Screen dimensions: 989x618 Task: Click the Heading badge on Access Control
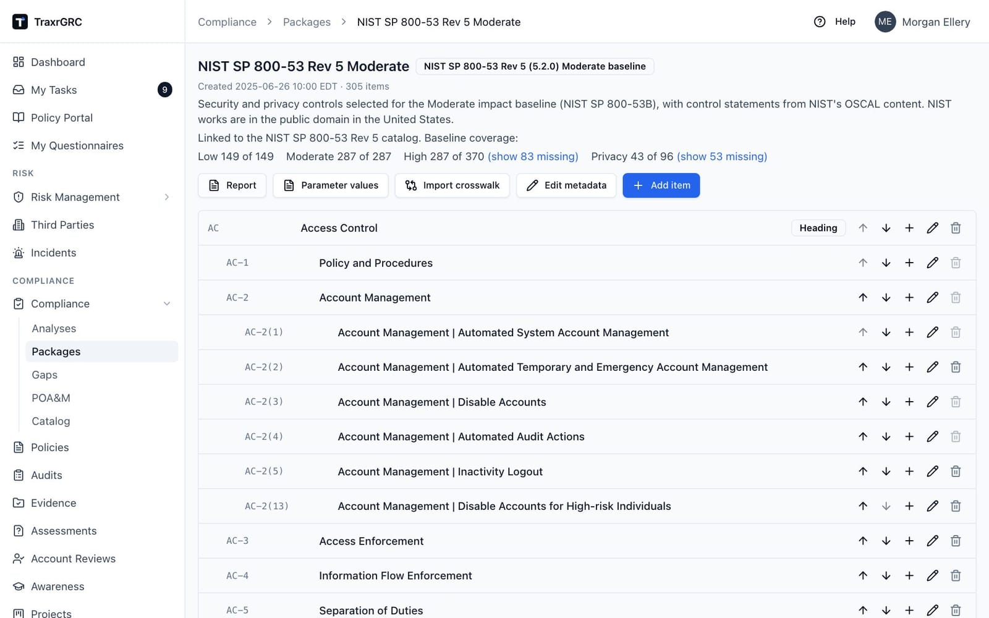pos(818,228)
